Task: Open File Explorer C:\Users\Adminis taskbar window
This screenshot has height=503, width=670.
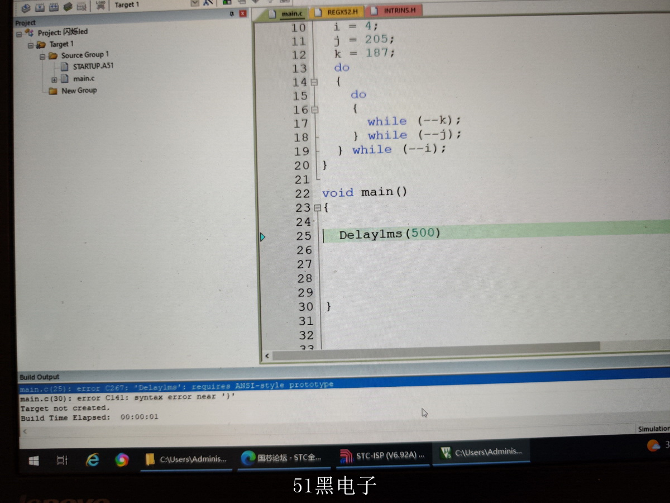Action: click(x=186, y=459)
